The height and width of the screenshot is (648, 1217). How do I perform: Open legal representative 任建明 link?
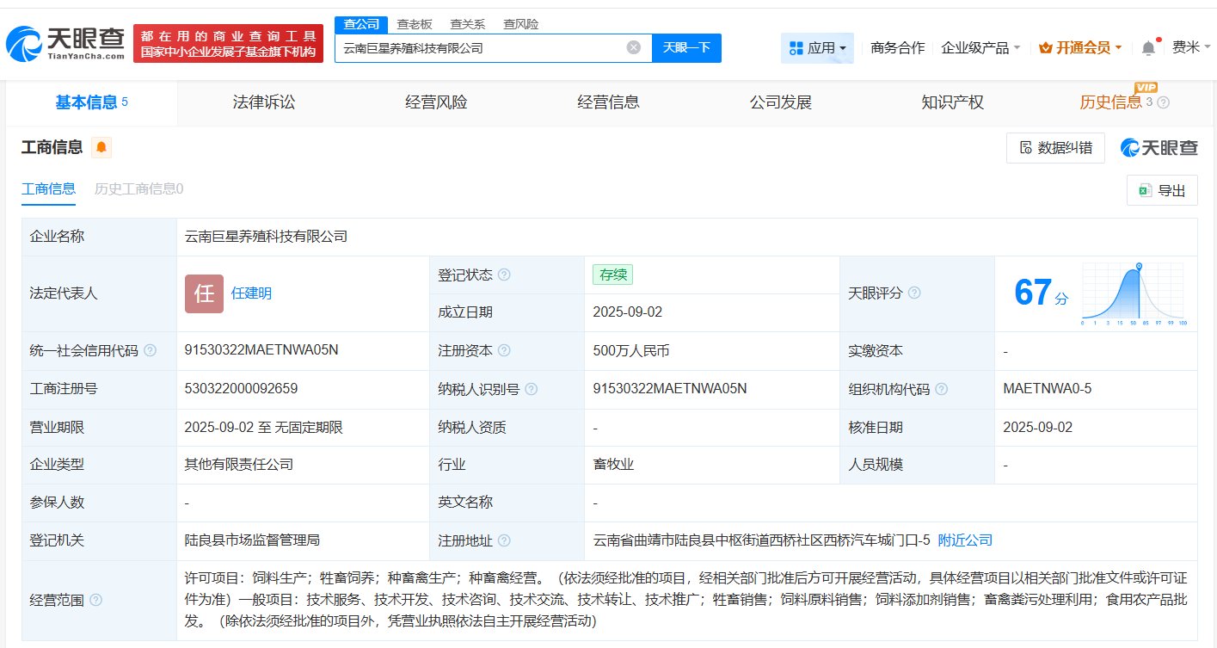point(251,293)
